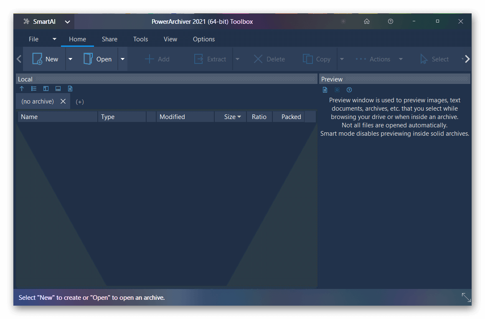485x319 pixels.
Task: Sort by the Type column header
Action: click(122, 117)
